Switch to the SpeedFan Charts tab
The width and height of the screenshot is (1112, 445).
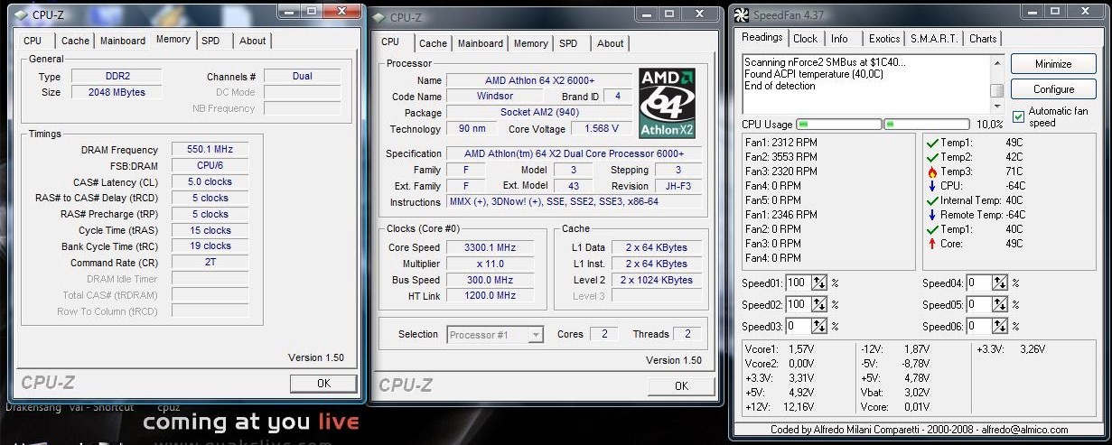coord(983,39)
